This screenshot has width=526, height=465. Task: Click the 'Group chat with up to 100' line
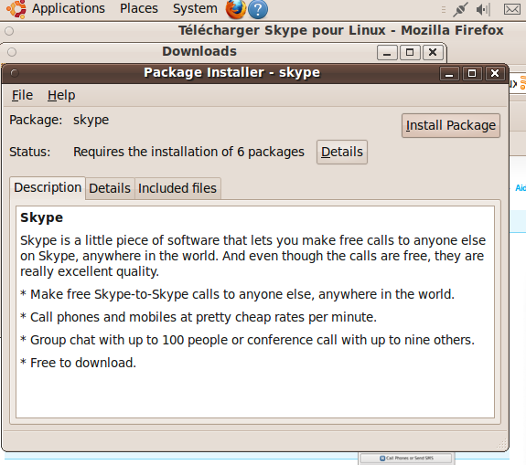click(248, 340)
